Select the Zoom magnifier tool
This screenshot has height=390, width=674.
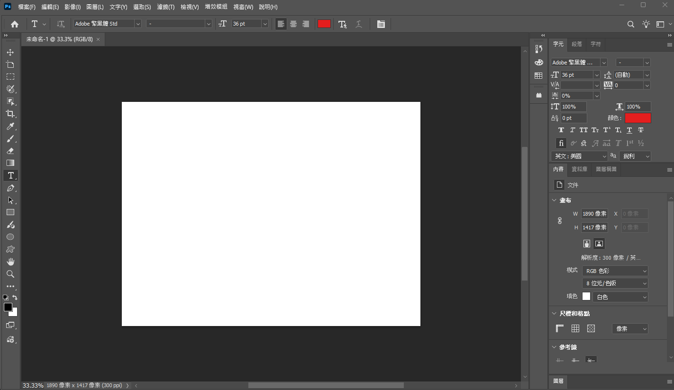pos(10,274)
